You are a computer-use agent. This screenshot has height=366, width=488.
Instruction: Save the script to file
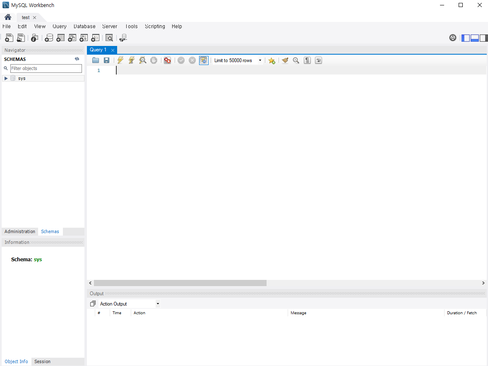pos(106,60)
